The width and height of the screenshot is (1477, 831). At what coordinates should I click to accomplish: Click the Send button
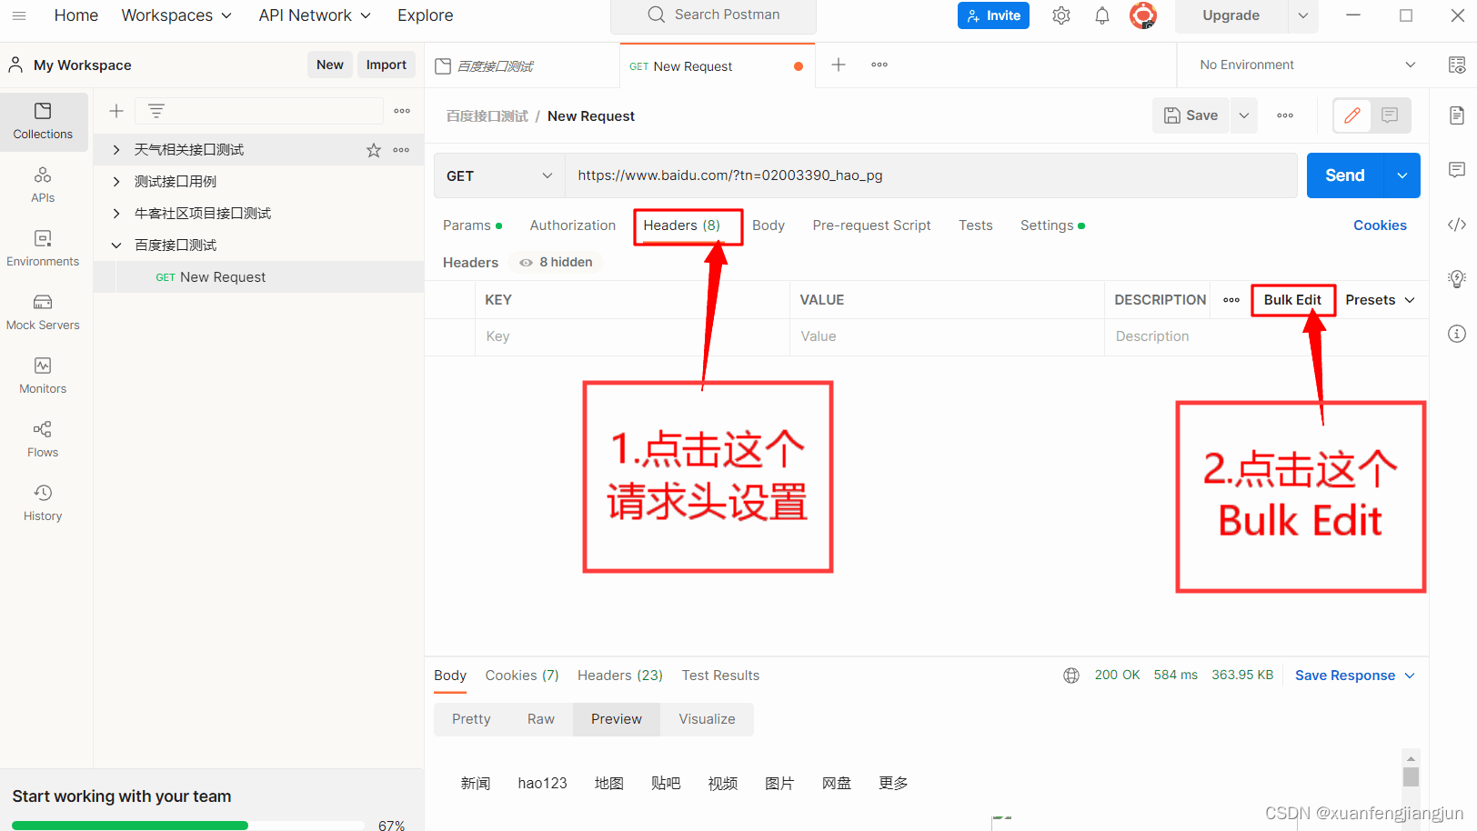[1345, 175]
